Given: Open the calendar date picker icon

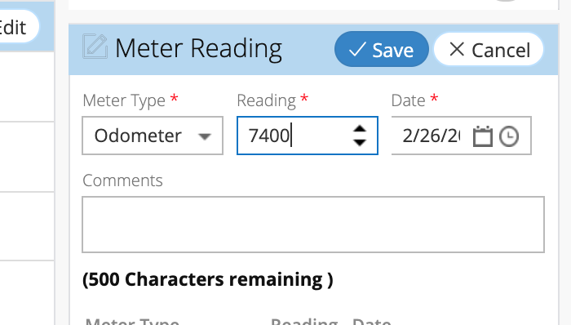Looking at the screenshot, I should pos(483,136).
